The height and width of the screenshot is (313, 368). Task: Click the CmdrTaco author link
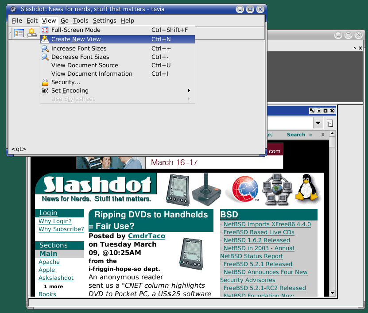point(147,236)
